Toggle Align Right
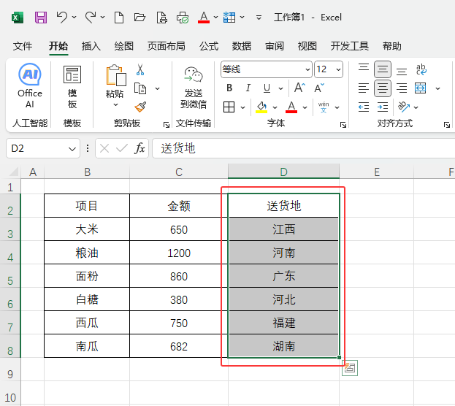Viewport: 455px width, 406px height. coord(402,88)
